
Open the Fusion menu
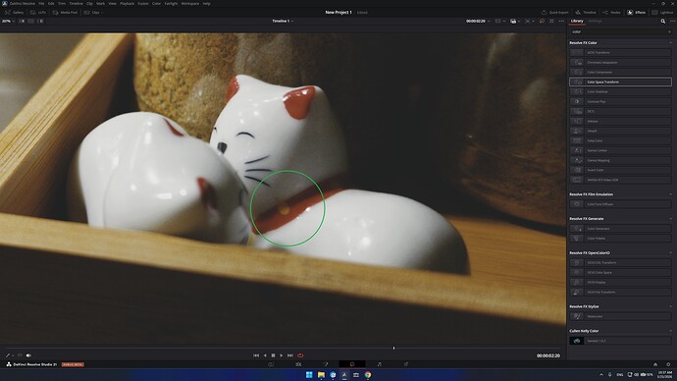coord(143,4)
